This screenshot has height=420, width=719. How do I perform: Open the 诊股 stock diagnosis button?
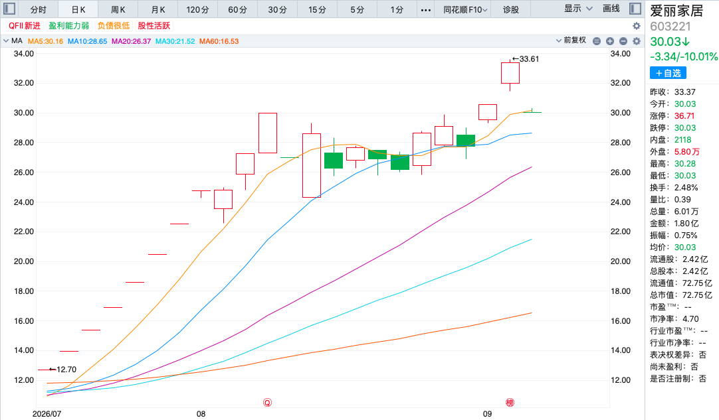(x=510, y=9)
